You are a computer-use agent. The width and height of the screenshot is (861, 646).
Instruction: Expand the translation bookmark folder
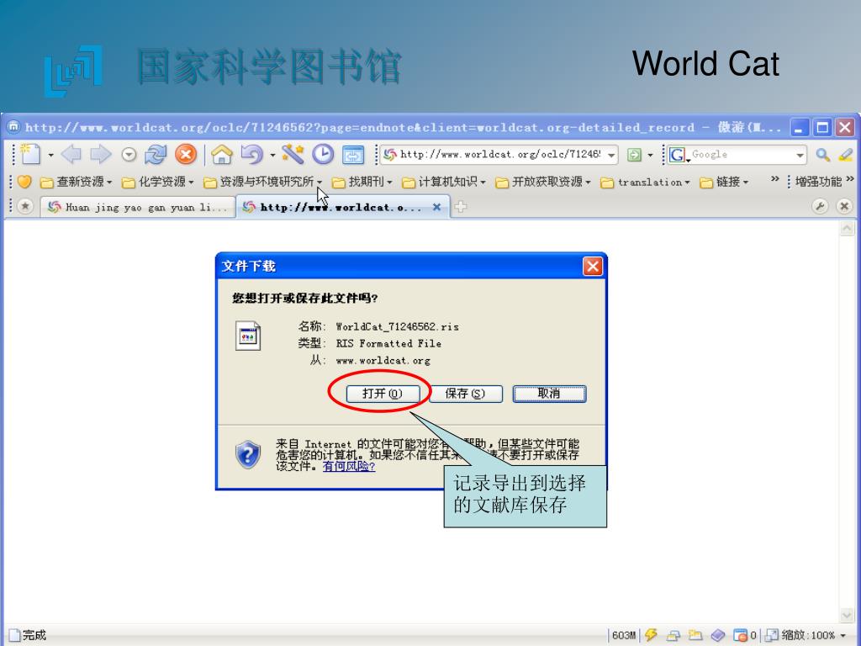(x=645, y=182)
